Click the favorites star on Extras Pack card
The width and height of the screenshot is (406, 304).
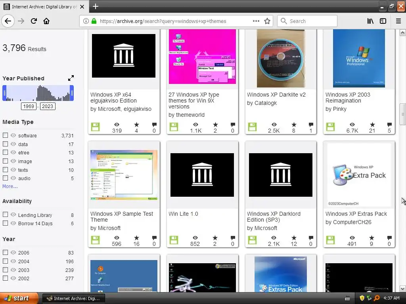(372, 238)
